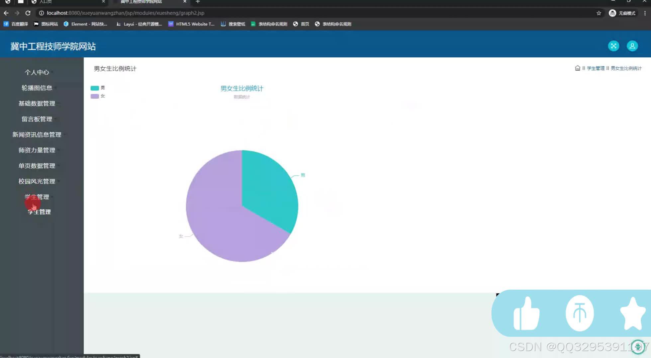This screenshot has width=651, height=358.
Task: Toggle fullscreen with the header expand icon
Action: point(613,46)
